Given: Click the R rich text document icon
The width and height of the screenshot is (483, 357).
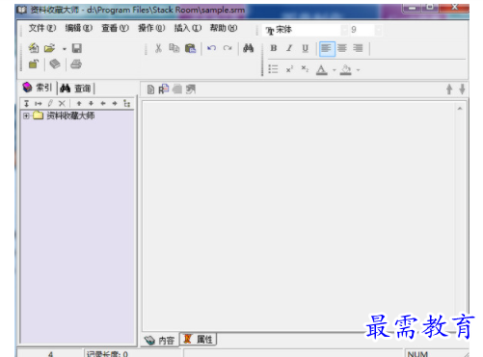Looking at the screenshot, I should 163,89.
